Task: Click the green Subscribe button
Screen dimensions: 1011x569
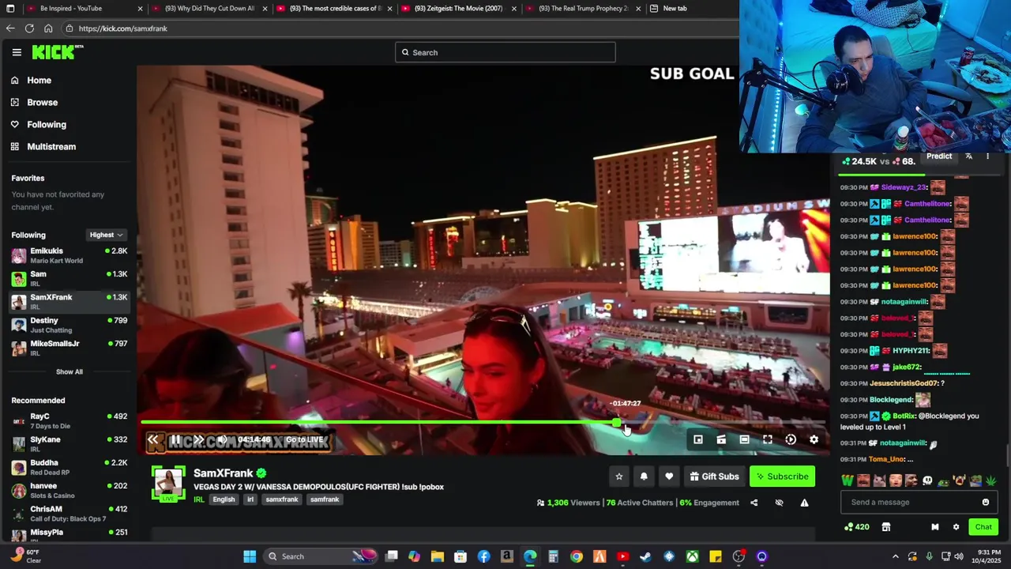Action: 782,477
